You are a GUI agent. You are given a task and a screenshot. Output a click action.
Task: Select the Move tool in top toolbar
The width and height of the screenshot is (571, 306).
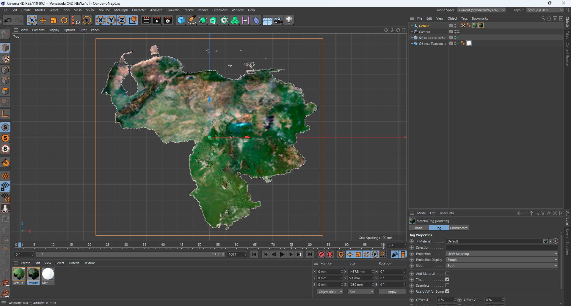[43, 20]
